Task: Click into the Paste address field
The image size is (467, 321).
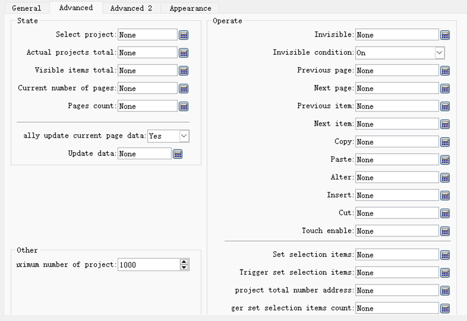Action: (397, 160)
